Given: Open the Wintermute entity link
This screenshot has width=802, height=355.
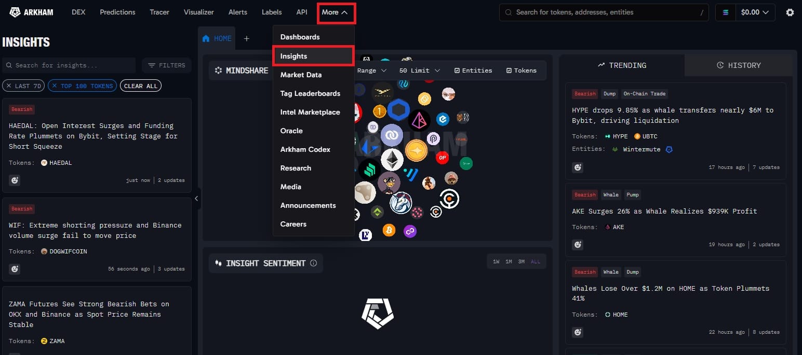Looking at the screenshot, I should point(642,149).
